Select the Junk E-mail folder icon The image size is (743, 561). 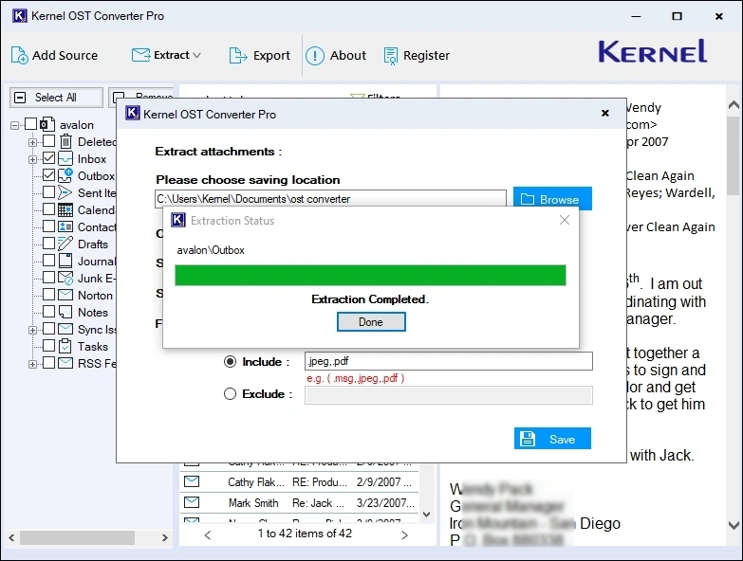(65, 279)
